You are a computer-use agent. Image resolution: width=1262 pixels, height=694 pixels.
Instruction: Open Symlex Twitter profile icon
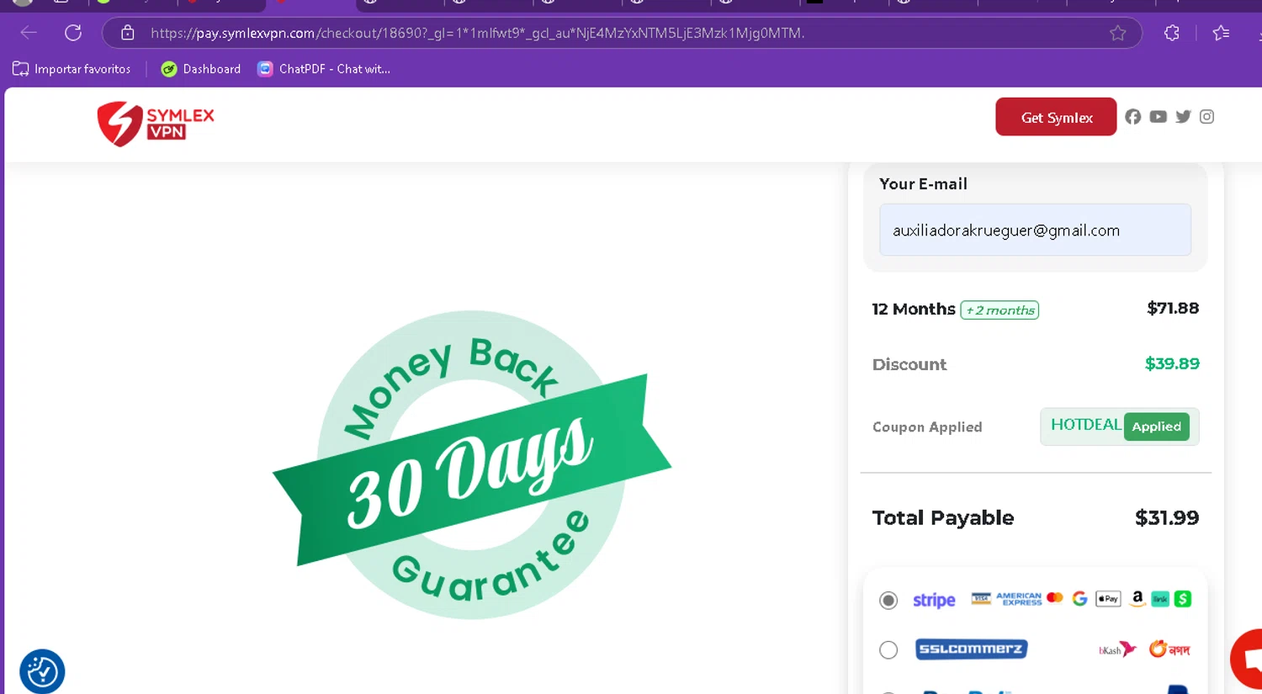pos(1183,117)
